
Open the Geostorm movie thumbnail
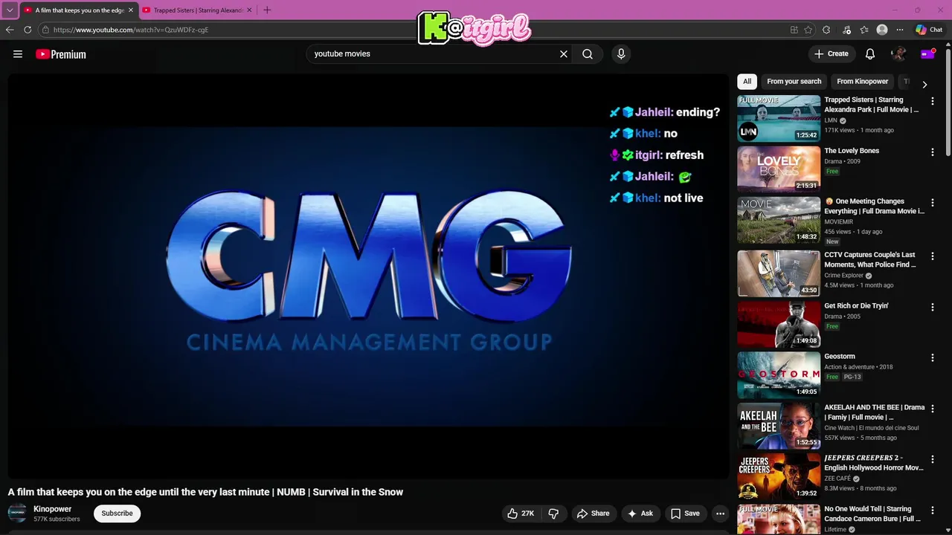pos(779,374)
